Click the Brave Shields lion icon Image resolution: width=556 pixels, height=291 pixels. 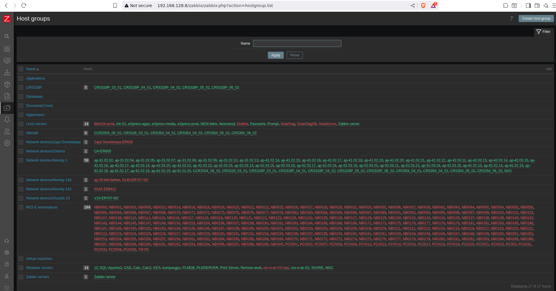point(423,6)
